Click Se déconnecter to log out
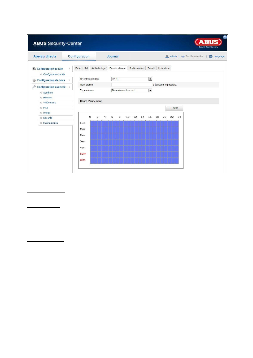This screenshot has height=358, width=253. pos(194,56)
